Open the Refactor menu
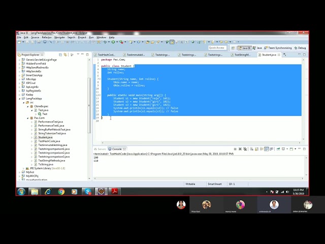Screen dimensions: 325x244 47,37
